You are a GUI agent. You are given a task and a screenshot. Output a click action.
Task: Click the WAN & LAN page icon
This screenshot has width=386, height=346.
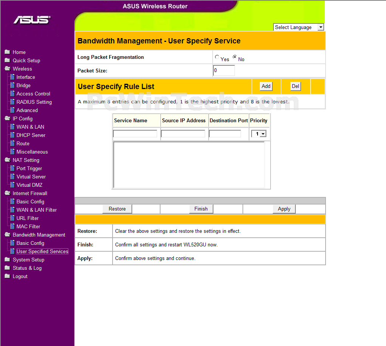click(x=12, y=127)
